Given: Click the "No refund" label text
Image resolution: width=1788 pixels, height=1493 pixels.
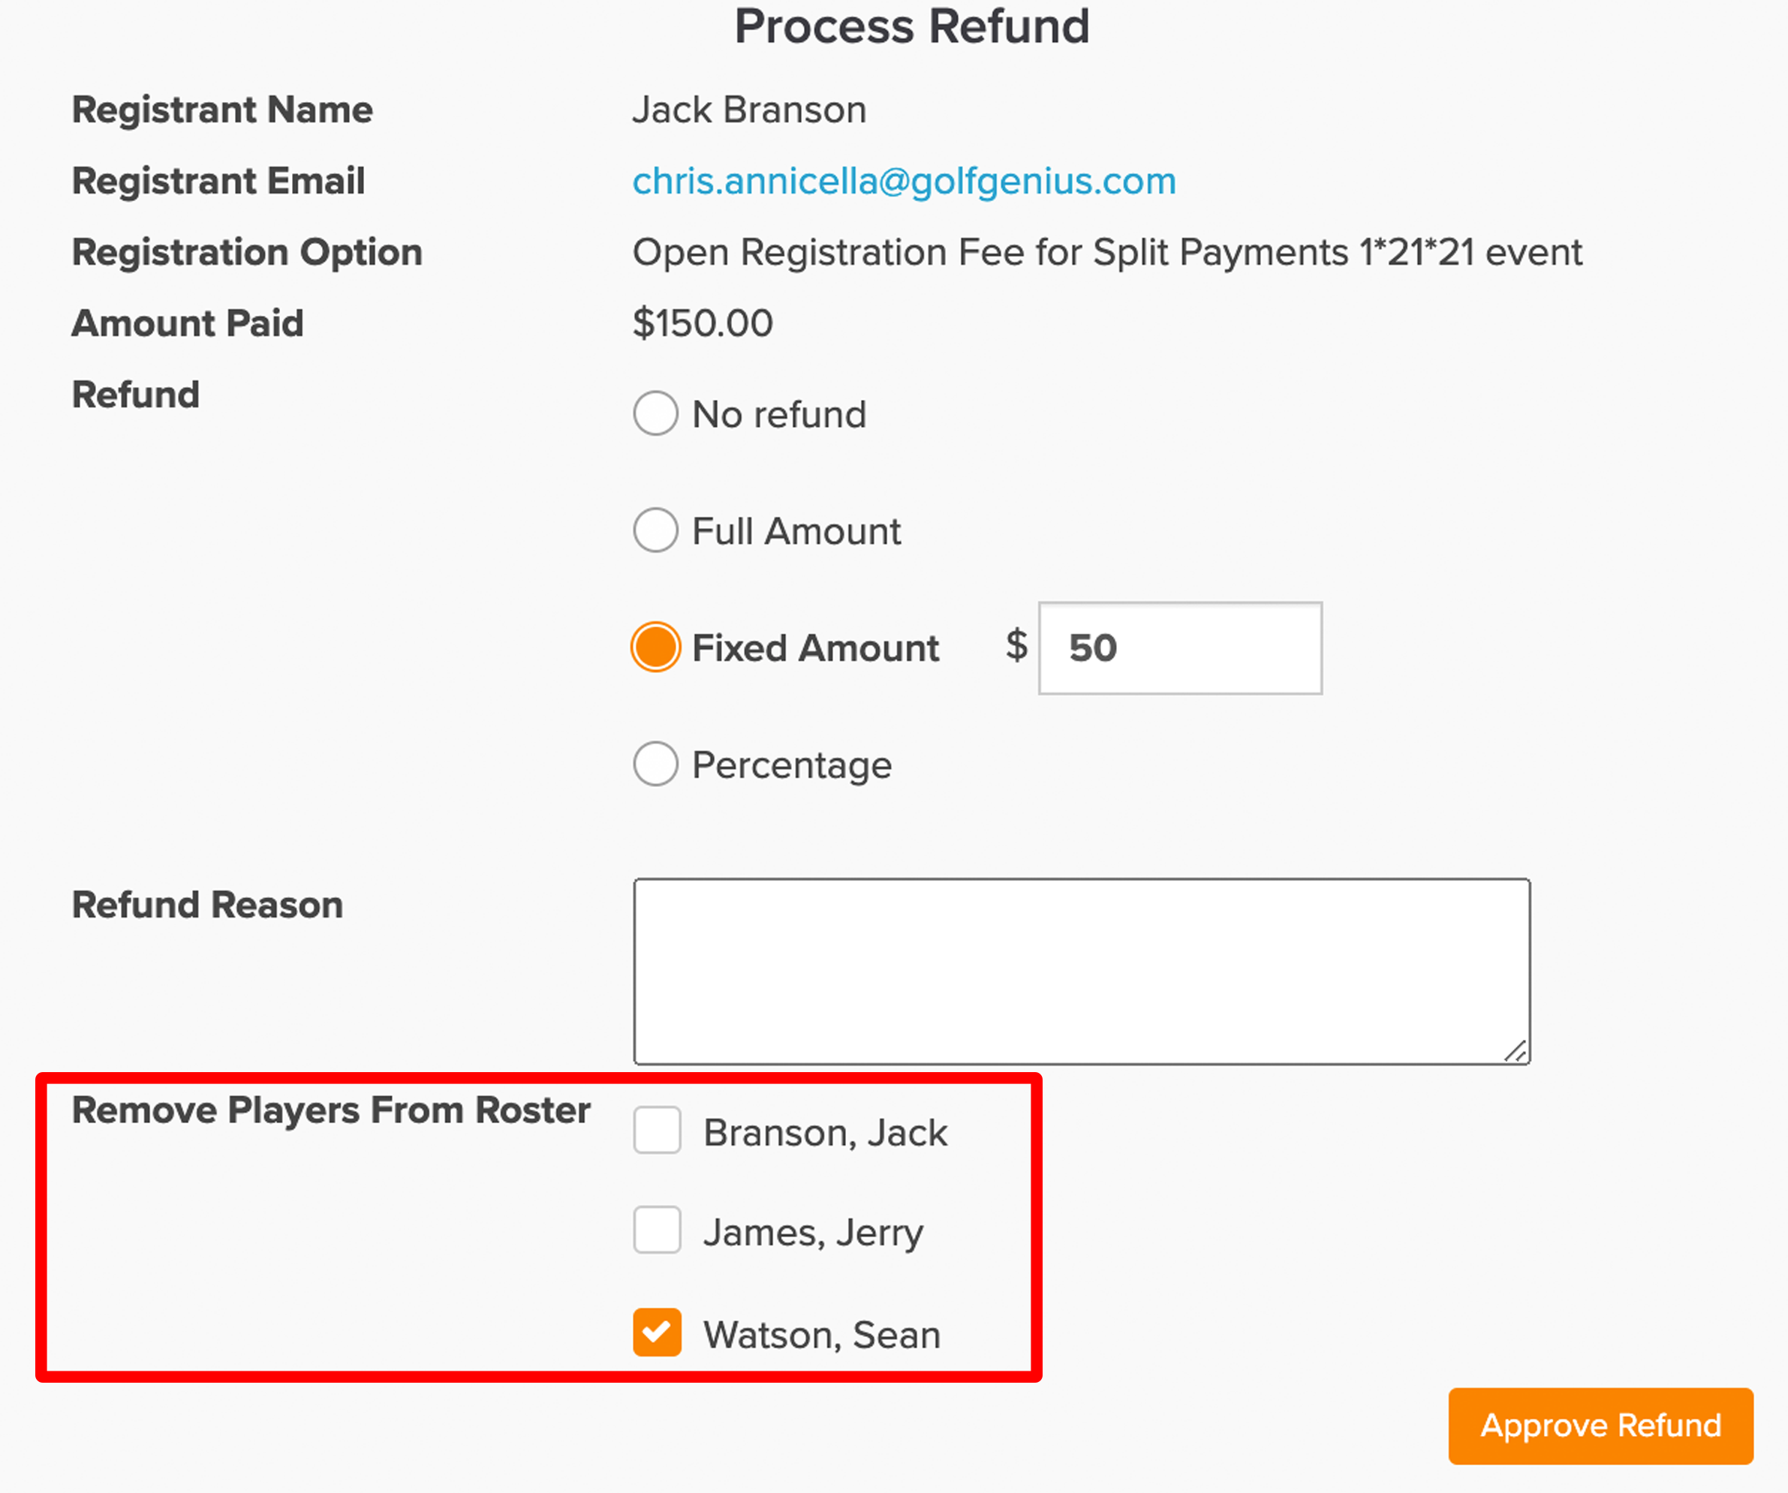Looking at the screenshot, I should [779, 415].
